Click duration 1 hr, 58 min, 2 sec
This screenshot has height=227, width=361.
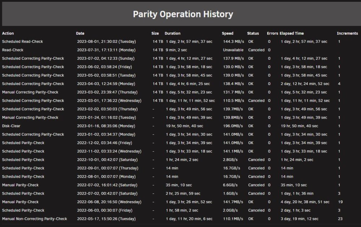tap(182, 210)
